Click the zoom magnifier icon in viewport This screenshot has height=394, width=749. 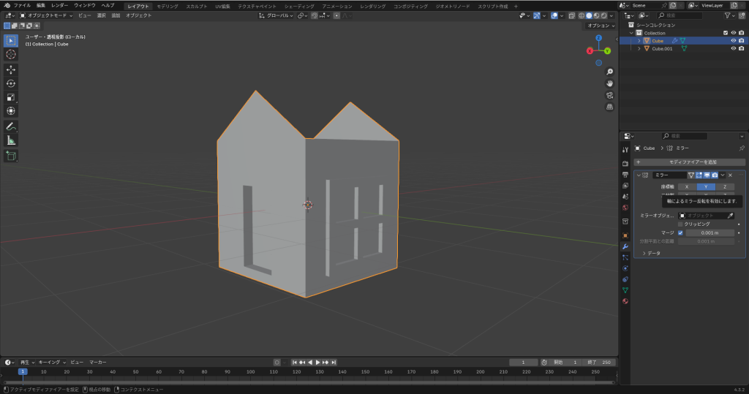(609, 72)
